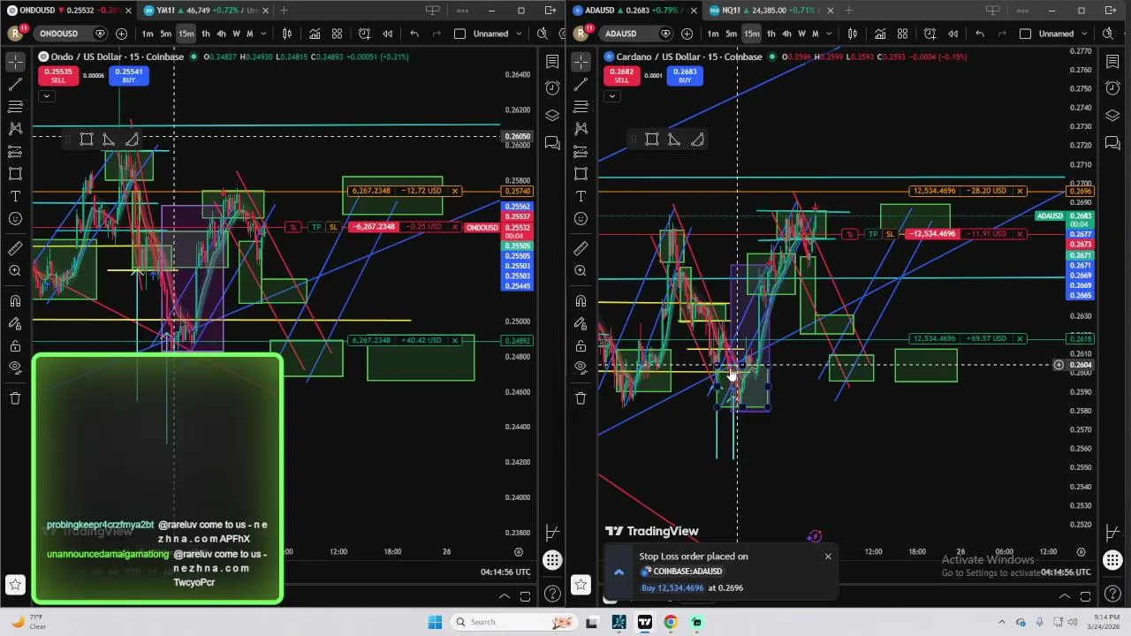
Task: Click the trash remove-objects icon in left window
Action: click(x=15, y=398)
